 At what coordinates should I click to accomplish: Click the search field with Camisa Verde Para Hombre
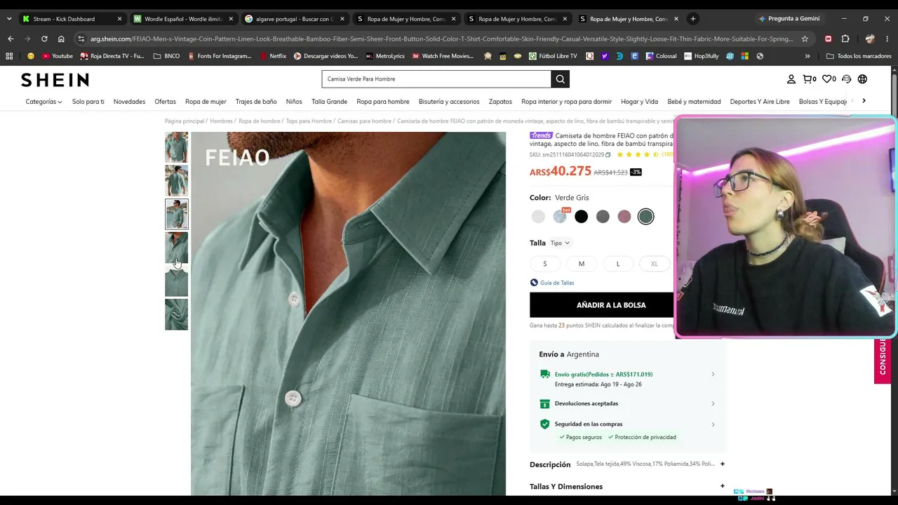(436, 79)
